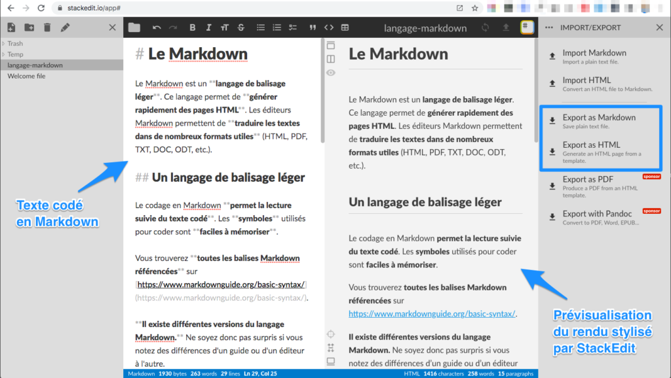Toggle scroll sync icon
This screenshot has height=378, width=671.
coord(331,348)
